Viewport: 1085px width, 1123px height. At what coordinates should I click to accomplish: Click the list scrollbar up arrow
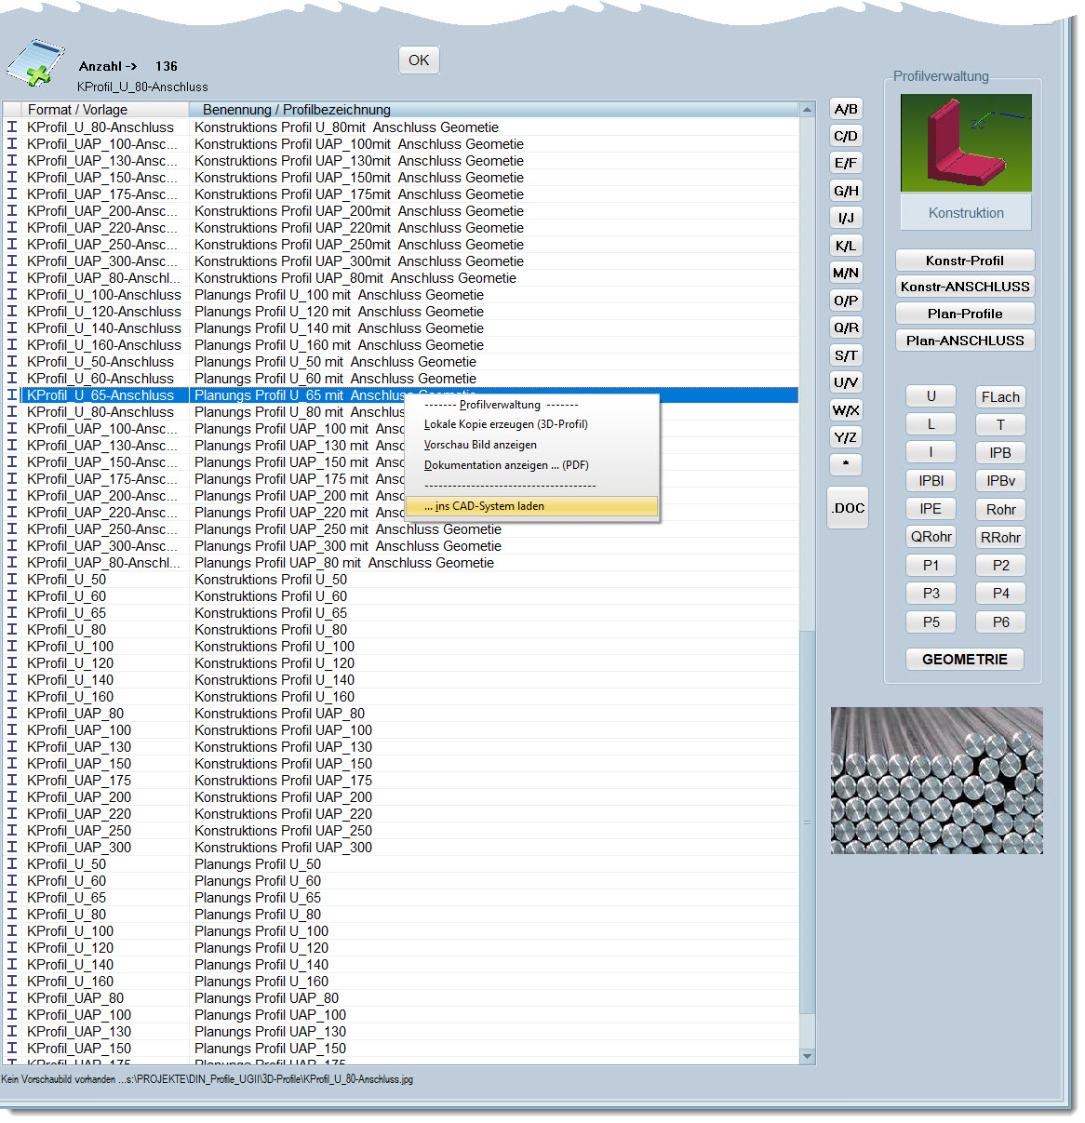coord(807,109)
